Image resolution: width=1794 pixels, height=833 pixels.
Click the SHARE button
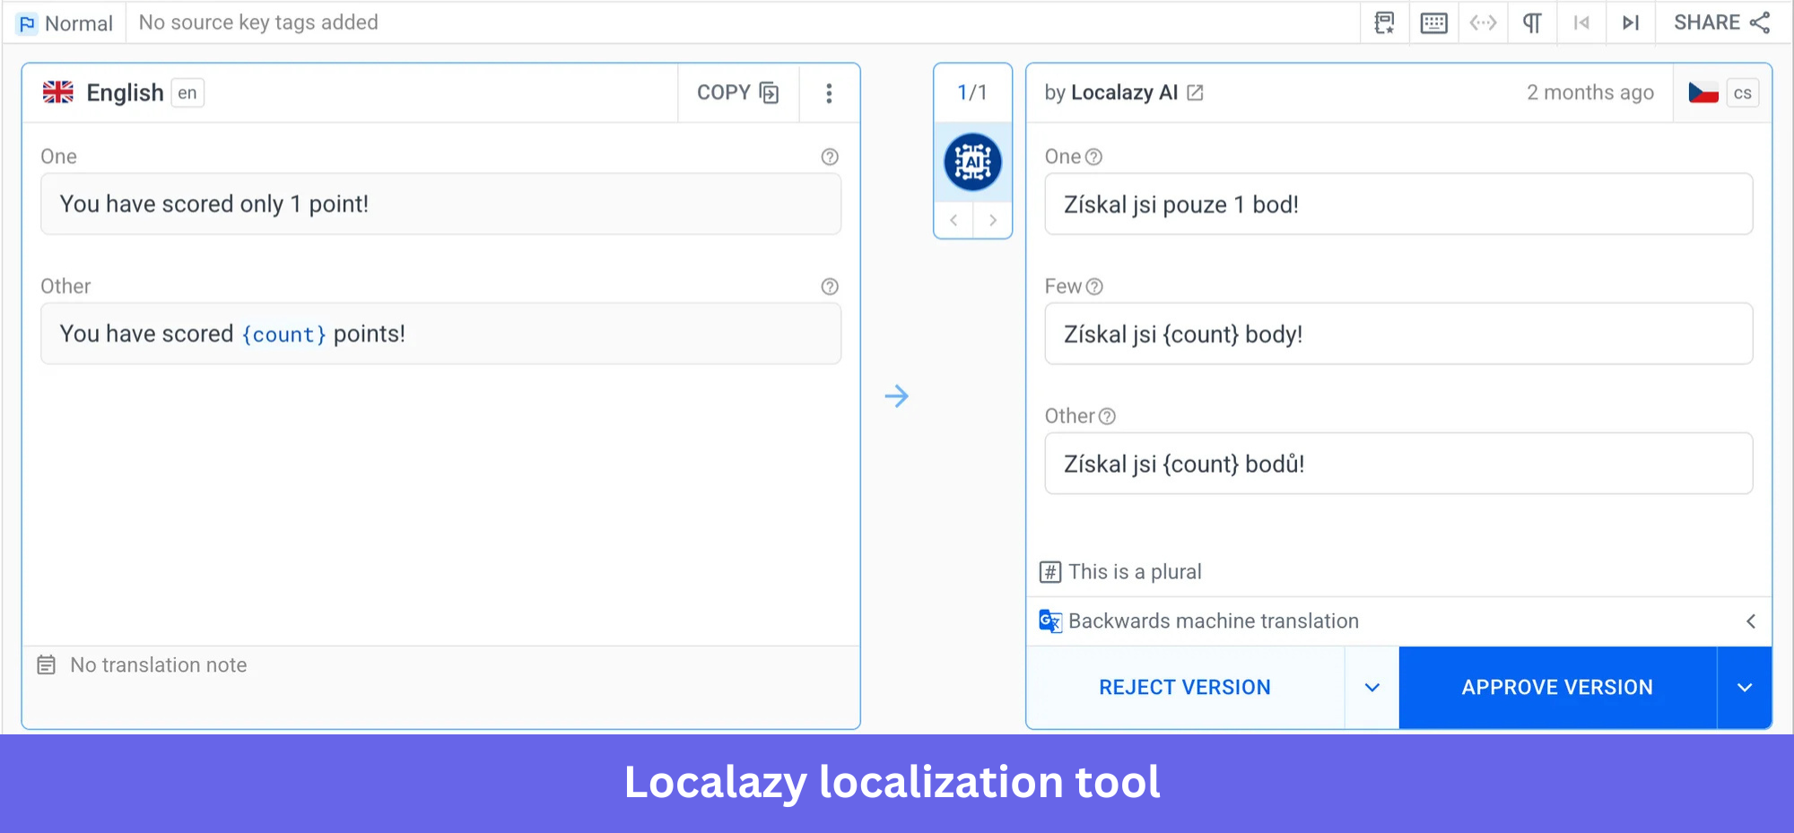coord(1721,22)
